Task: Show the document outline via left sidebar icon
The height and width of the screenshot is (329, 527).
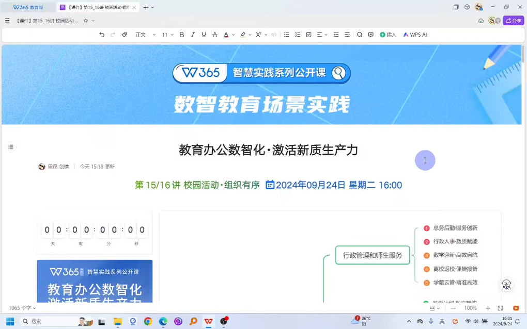Action: pos(11,147)
